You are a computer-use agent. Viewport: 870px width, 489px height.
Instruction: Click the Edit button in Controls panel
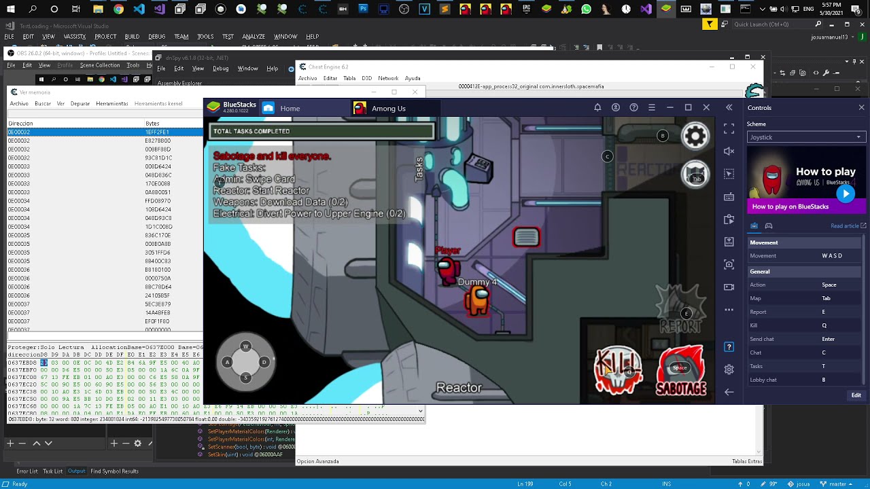pos(856,395)
